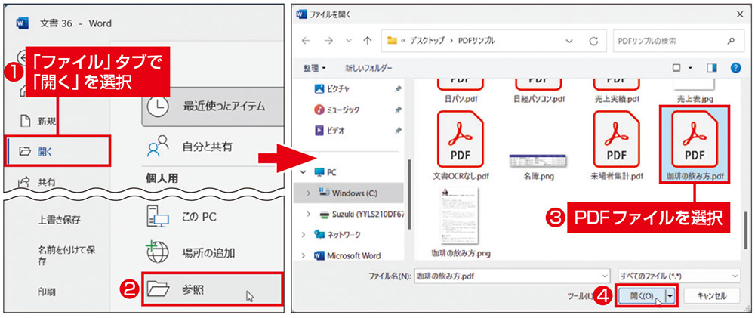The height and width of the screenshot is (318, 755).
Task: Close the ファイルを開く dialog
Action: coord(740,14)
